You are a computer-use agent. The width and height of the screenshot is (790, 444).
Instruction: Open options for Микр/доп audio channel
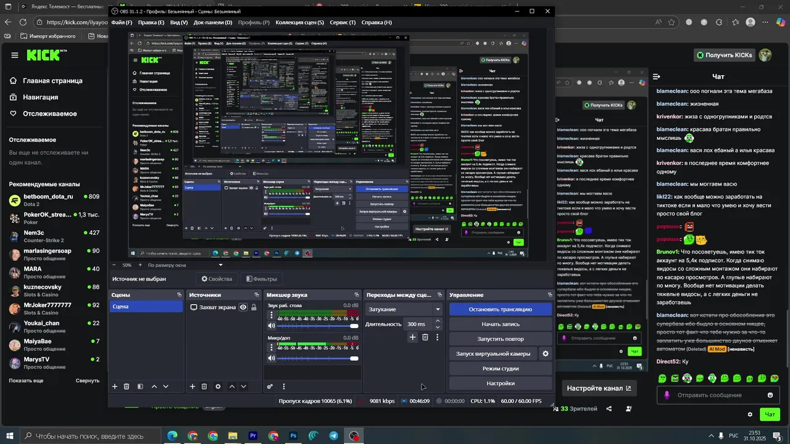point(273,348)
